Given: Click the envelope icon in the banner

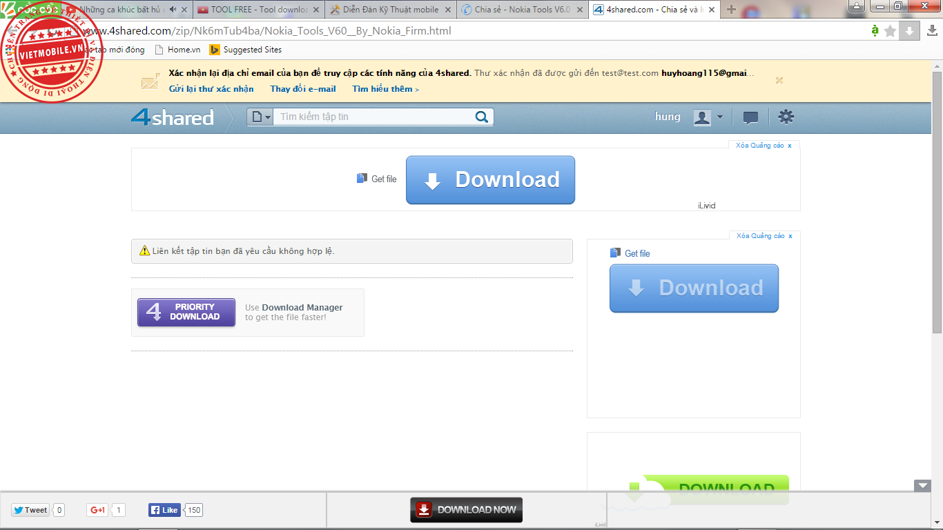Looking at the screenshot, I should tap(150, 82).
